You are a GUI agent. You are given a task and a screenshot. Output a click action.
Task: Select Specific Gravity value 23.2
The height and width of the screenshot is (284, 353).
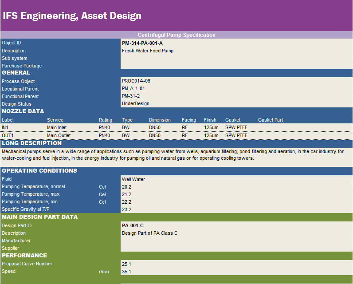(126, 209)
